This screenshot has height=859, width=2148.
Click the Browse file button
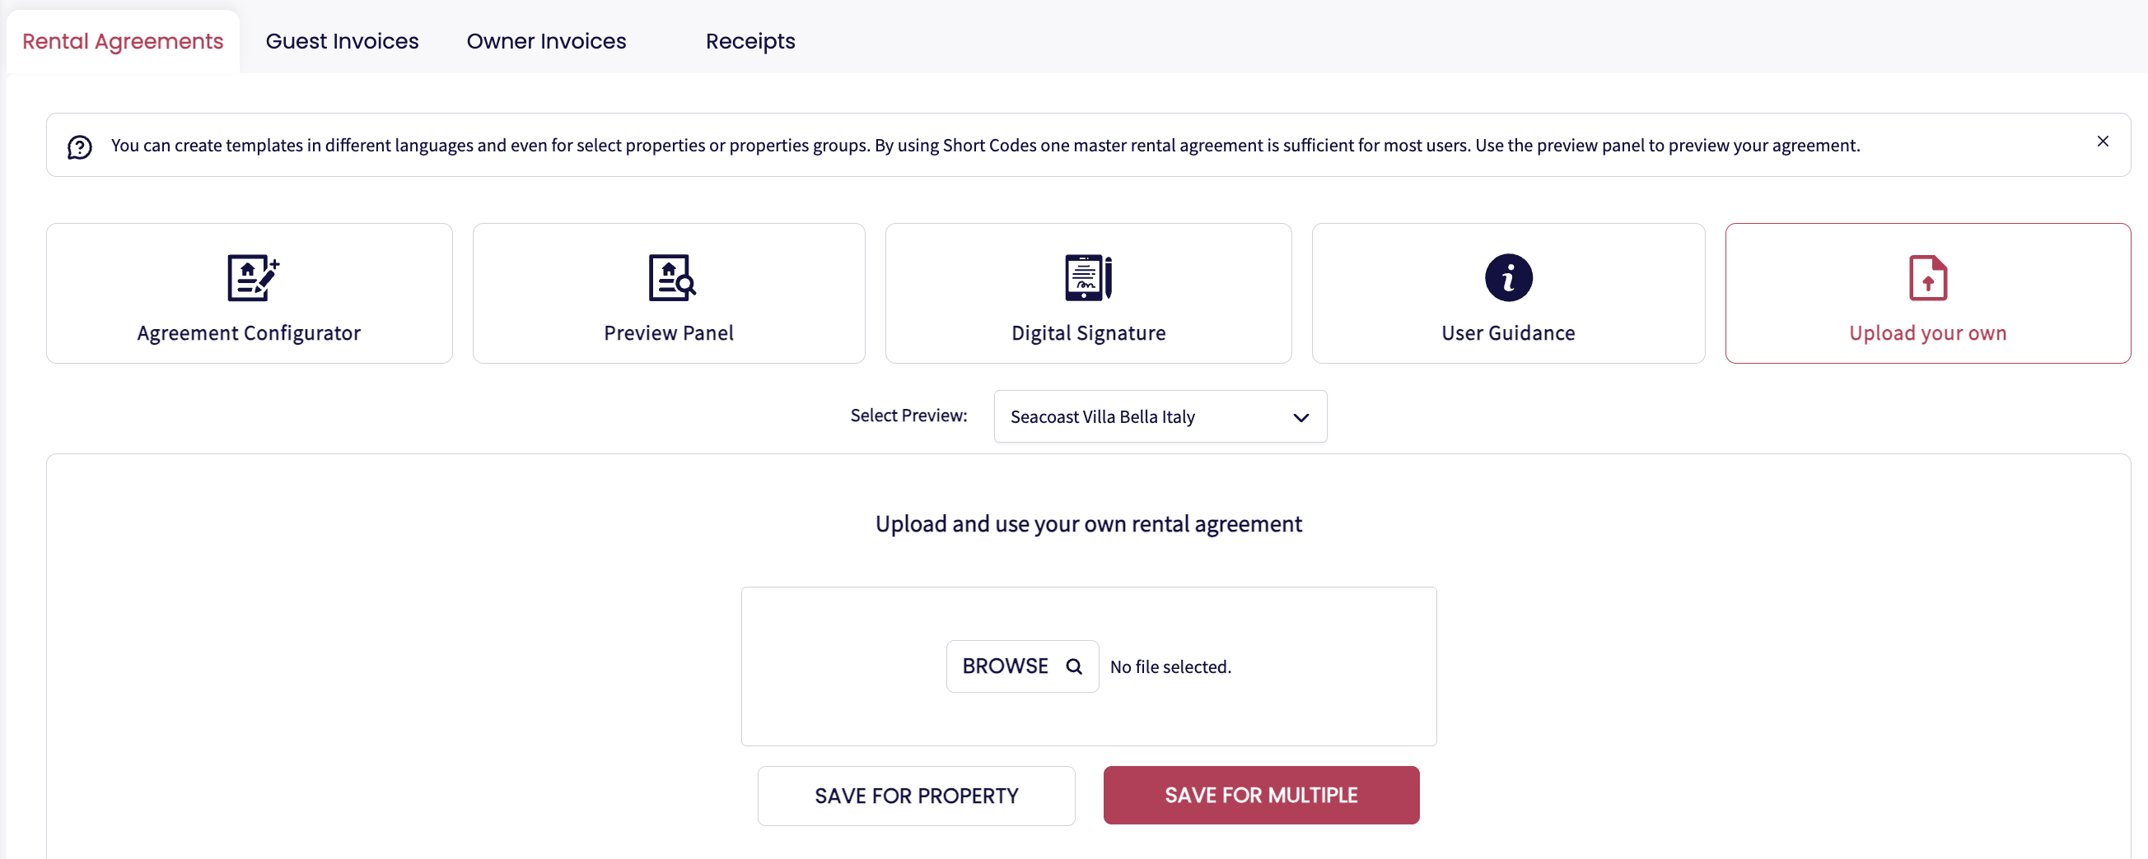(1021, 666)
